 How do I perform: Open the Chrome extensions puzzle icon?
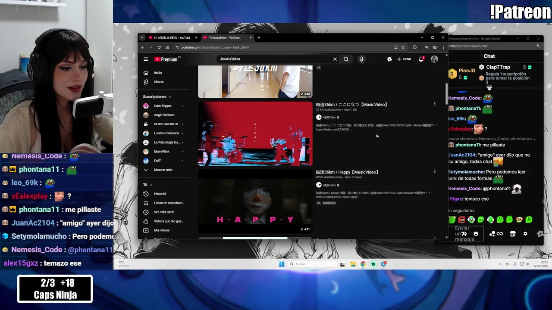tap(415, 47)
